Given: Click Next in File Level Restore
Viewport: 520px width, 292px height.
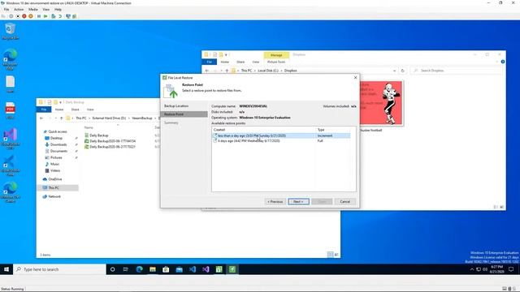Looking at the screenshot, I should tap(298, 201).
